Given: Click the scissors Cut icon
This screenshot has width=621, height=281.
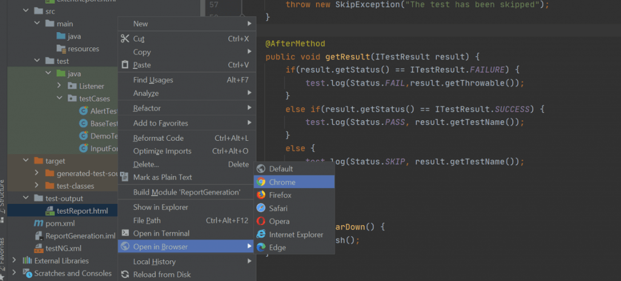Looking at the screenshot, I should tap(125, 39).
